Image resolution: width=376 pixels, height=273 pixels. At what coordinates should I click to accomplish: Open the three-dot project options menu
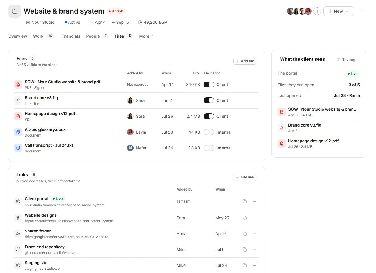pos(361,11)
